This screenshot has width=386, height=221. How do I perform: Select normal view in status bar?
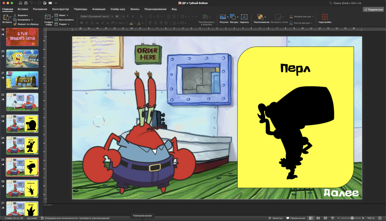coord(311,218)
